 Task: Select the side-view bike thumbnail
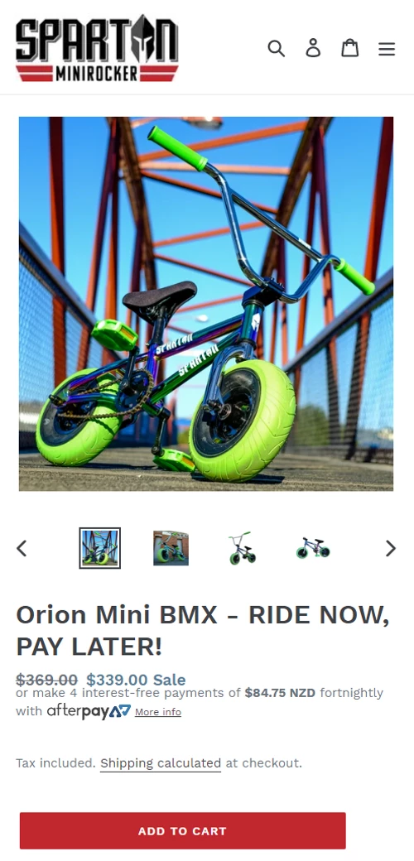[313, 548]
